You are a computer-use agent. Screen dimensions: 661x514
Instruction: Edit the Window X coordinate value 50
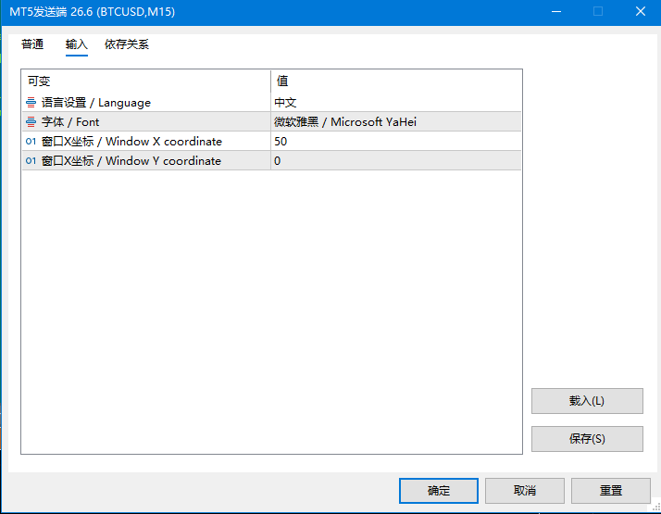(396, 142)
